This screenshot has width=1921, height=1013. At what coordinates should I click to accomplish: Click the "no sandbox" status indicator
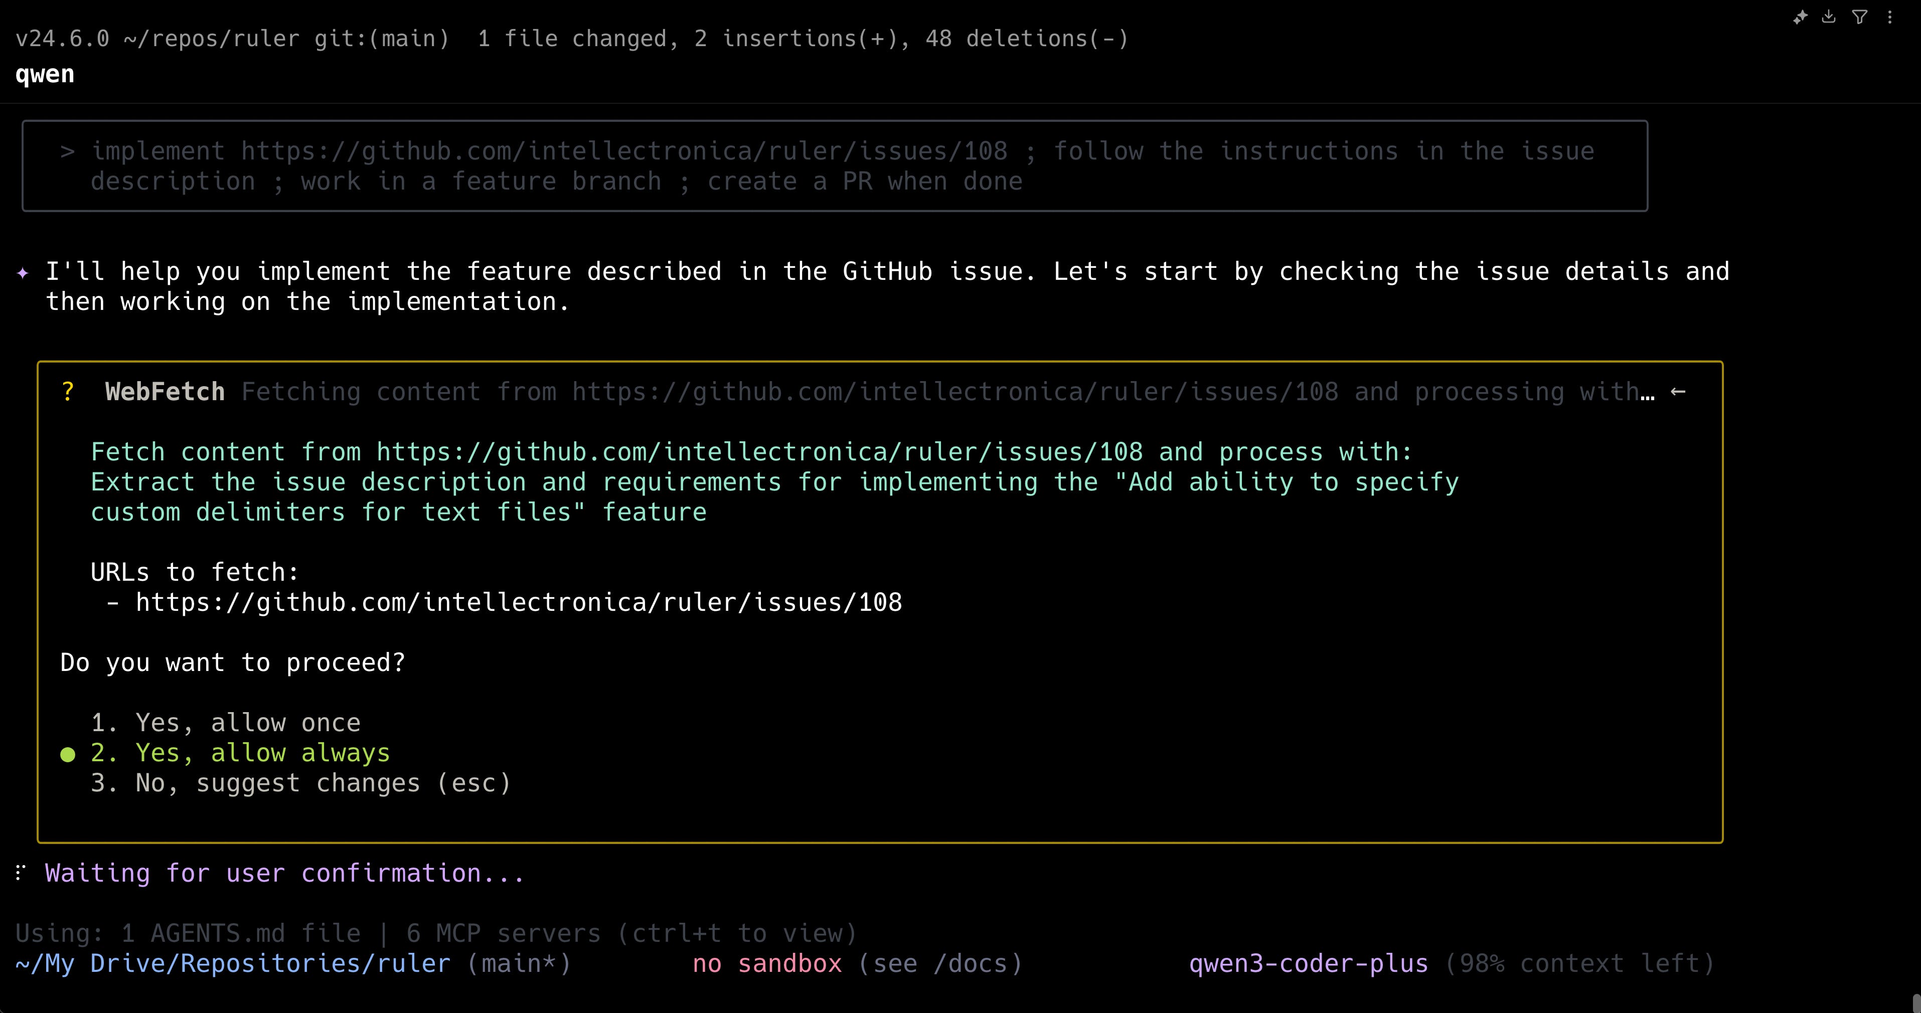766,963
